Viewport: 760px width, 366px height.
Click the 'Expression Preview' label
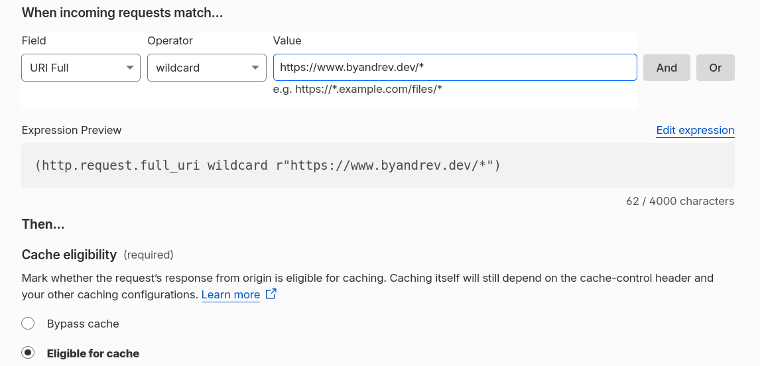click(x=72, y=131)
